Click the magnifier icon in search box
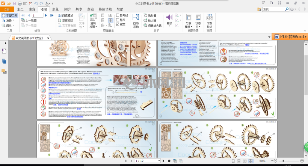Screen dimensions: 308x166 point(287,9)
